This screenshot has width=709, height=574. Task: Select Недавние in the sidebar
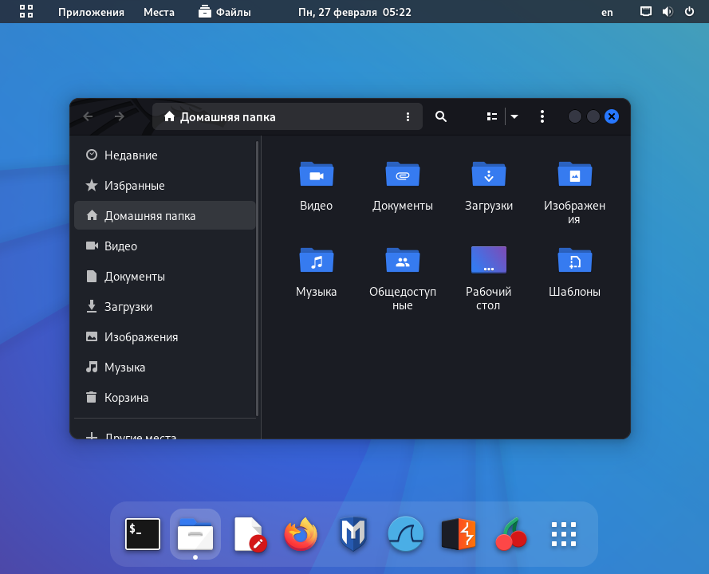[x=131, y=155]
